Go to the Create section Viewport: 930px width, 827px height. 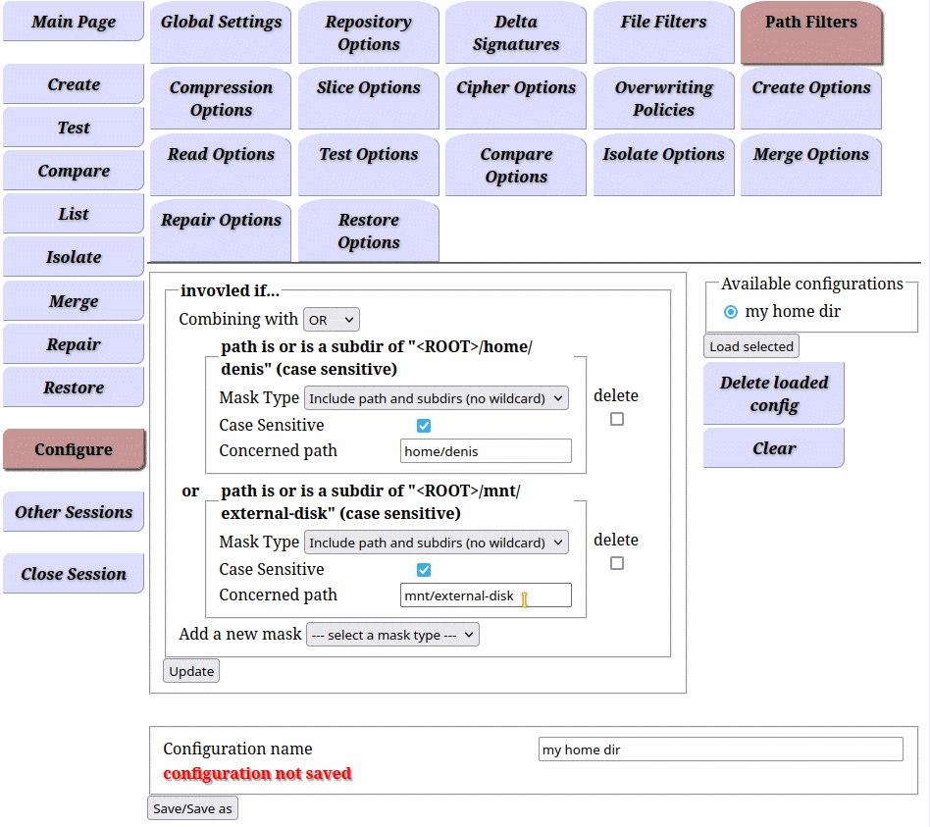73,84
